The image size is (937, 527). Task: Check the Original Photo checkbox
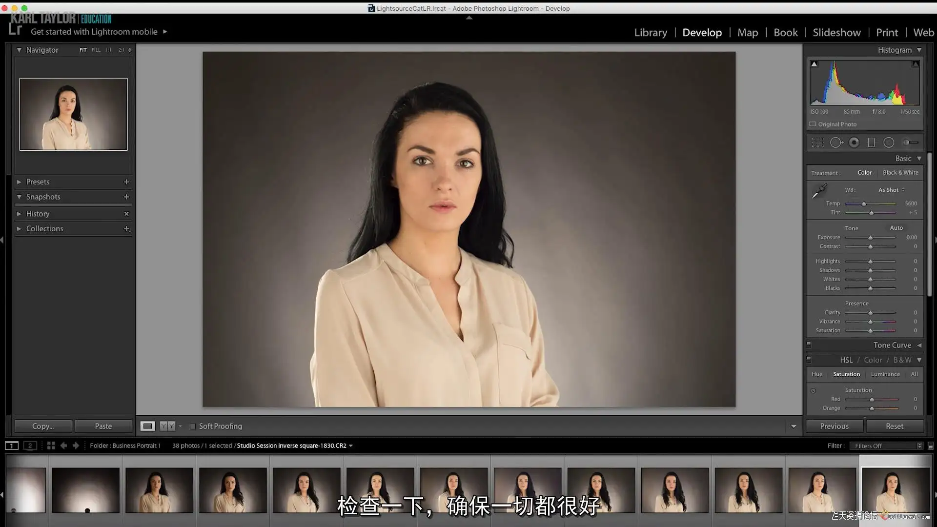pos(813,124)
